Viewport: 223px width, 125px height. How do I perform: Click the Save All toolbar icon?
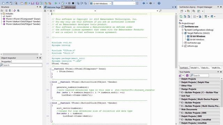tap(37, 3)
